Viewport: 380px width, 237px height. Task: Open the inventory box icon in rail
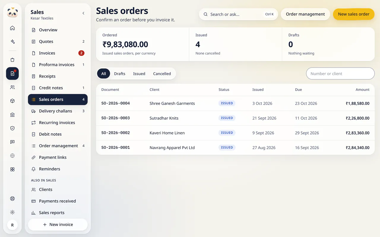tap(12, 101)
